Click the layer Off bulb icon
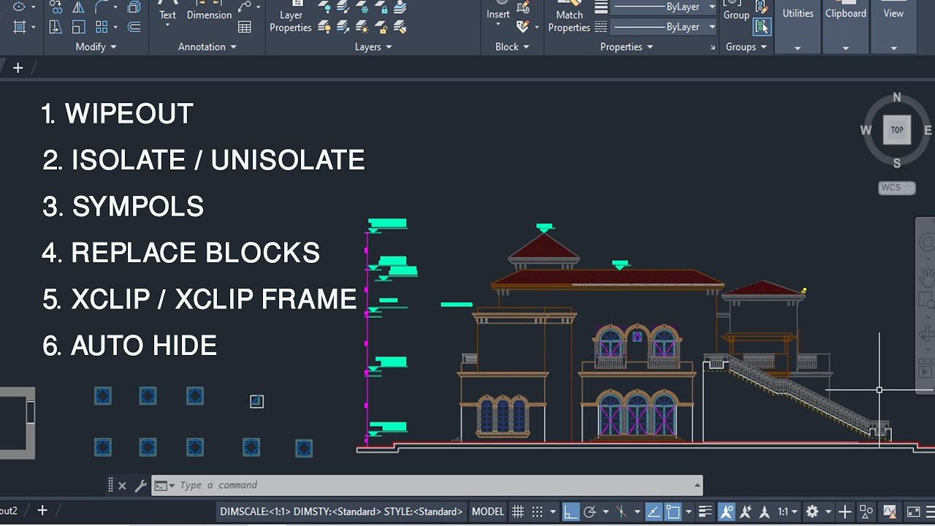The image size is (935, 526). [x=324, y=7]
